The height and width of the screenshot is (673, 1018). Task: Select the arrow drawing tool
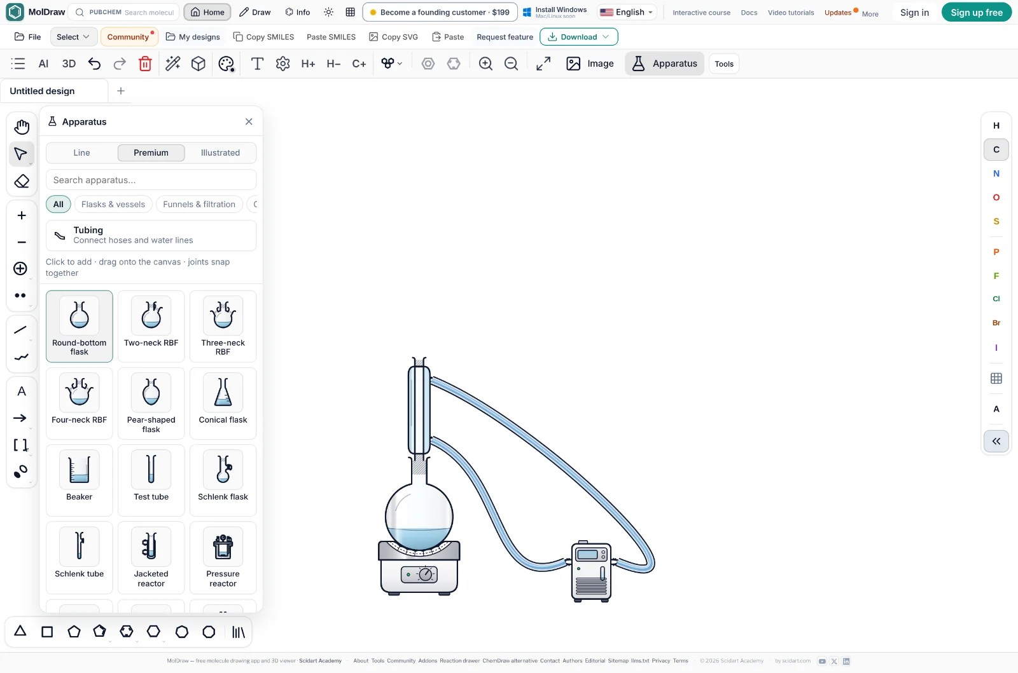[20, 418]
